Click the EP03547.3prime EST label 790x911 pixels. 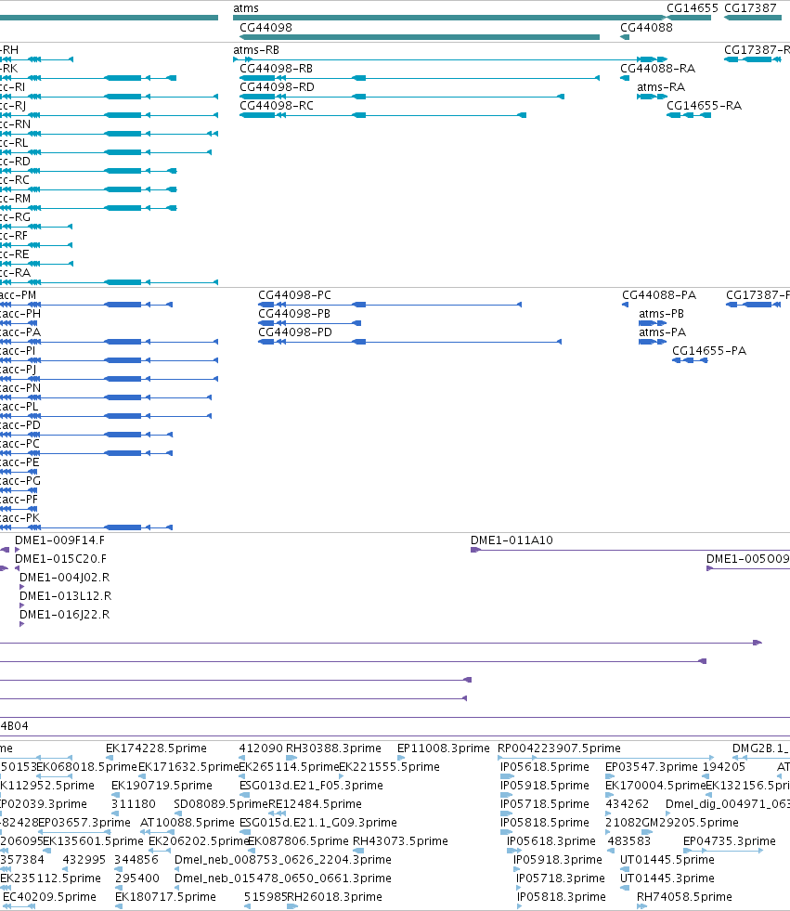(652, 767)
